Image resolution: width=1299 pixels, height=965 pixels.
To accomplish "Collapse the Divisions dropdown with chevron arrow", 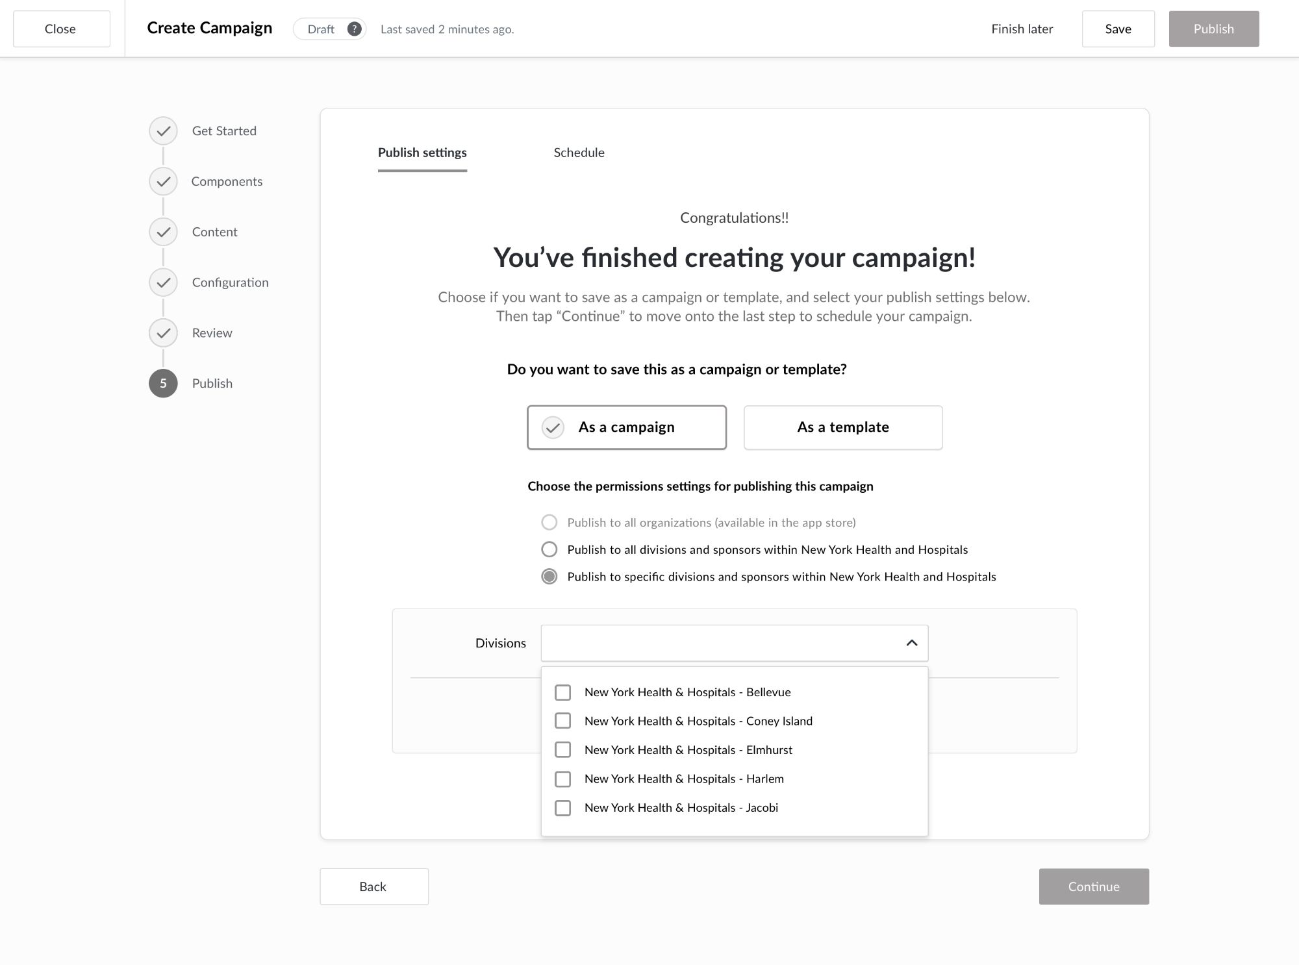I will tap(911, 643).
